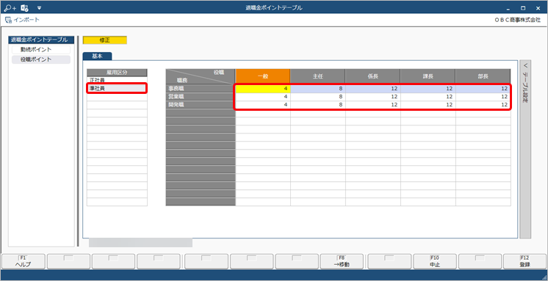Switch to the 基本 tab

point(97,56)
